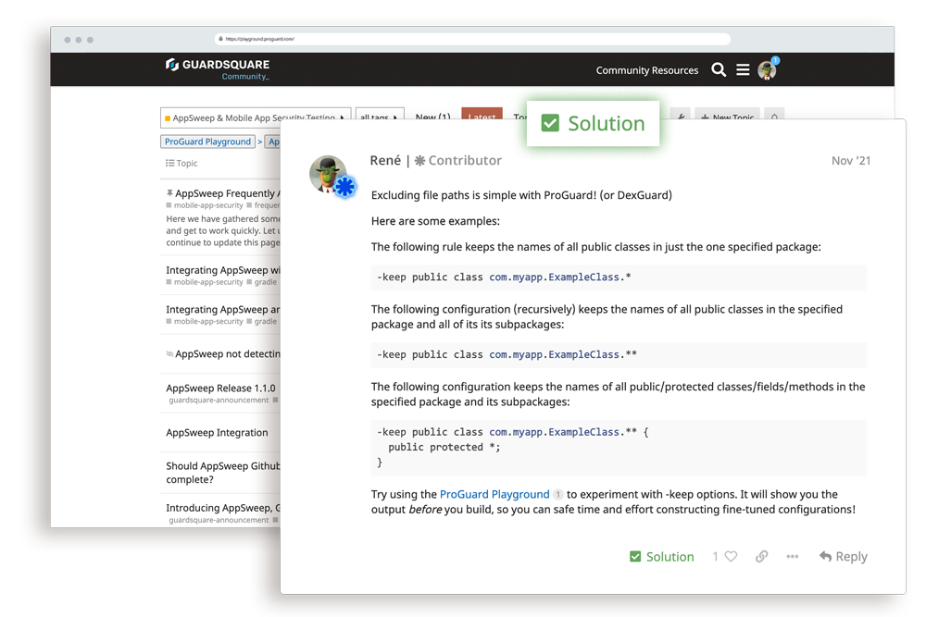The width and height of the screenshot is (926, 617).
Task: Open the AppSweep Integration topic
Action: pos(217,432)
